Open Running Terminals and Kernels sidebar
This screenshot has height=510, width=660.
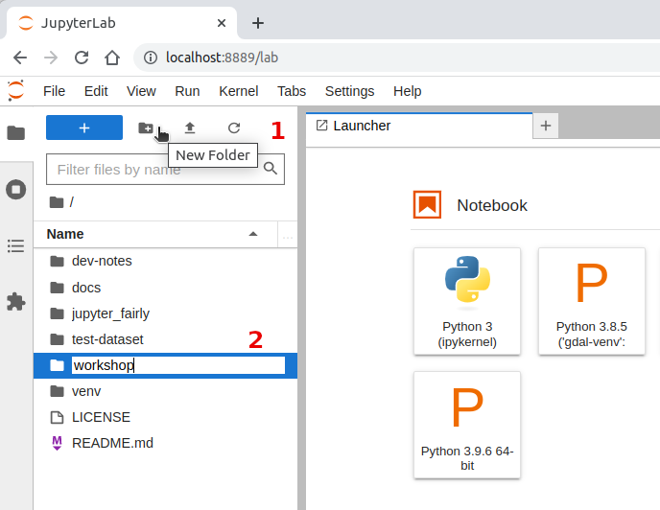[16, 190]
